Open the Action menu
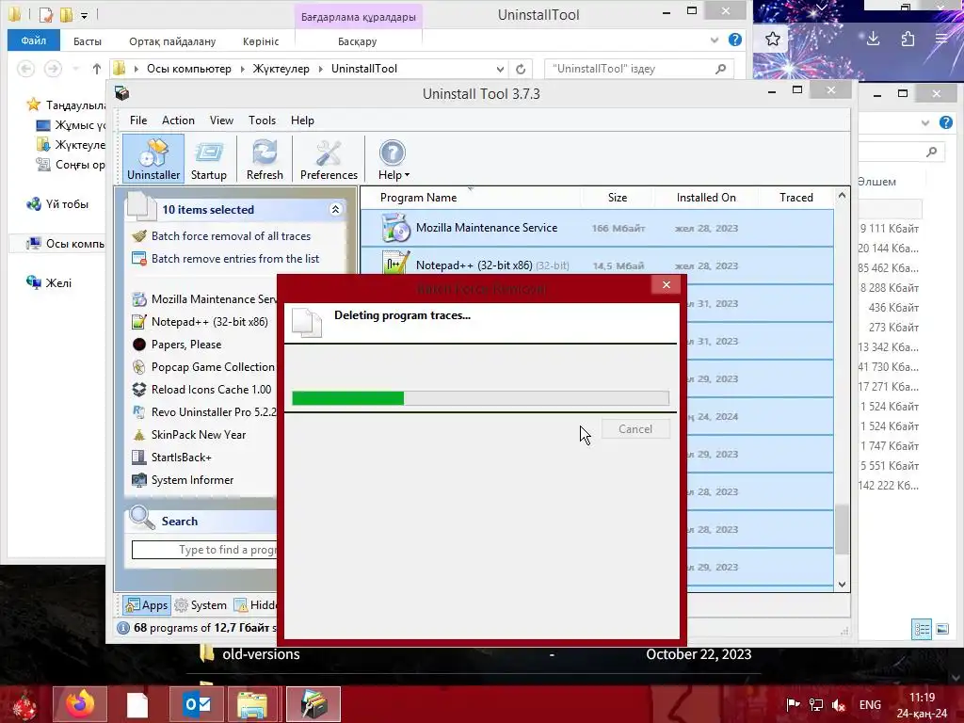The height and width of the screenshot is (723, 964). 178,120
